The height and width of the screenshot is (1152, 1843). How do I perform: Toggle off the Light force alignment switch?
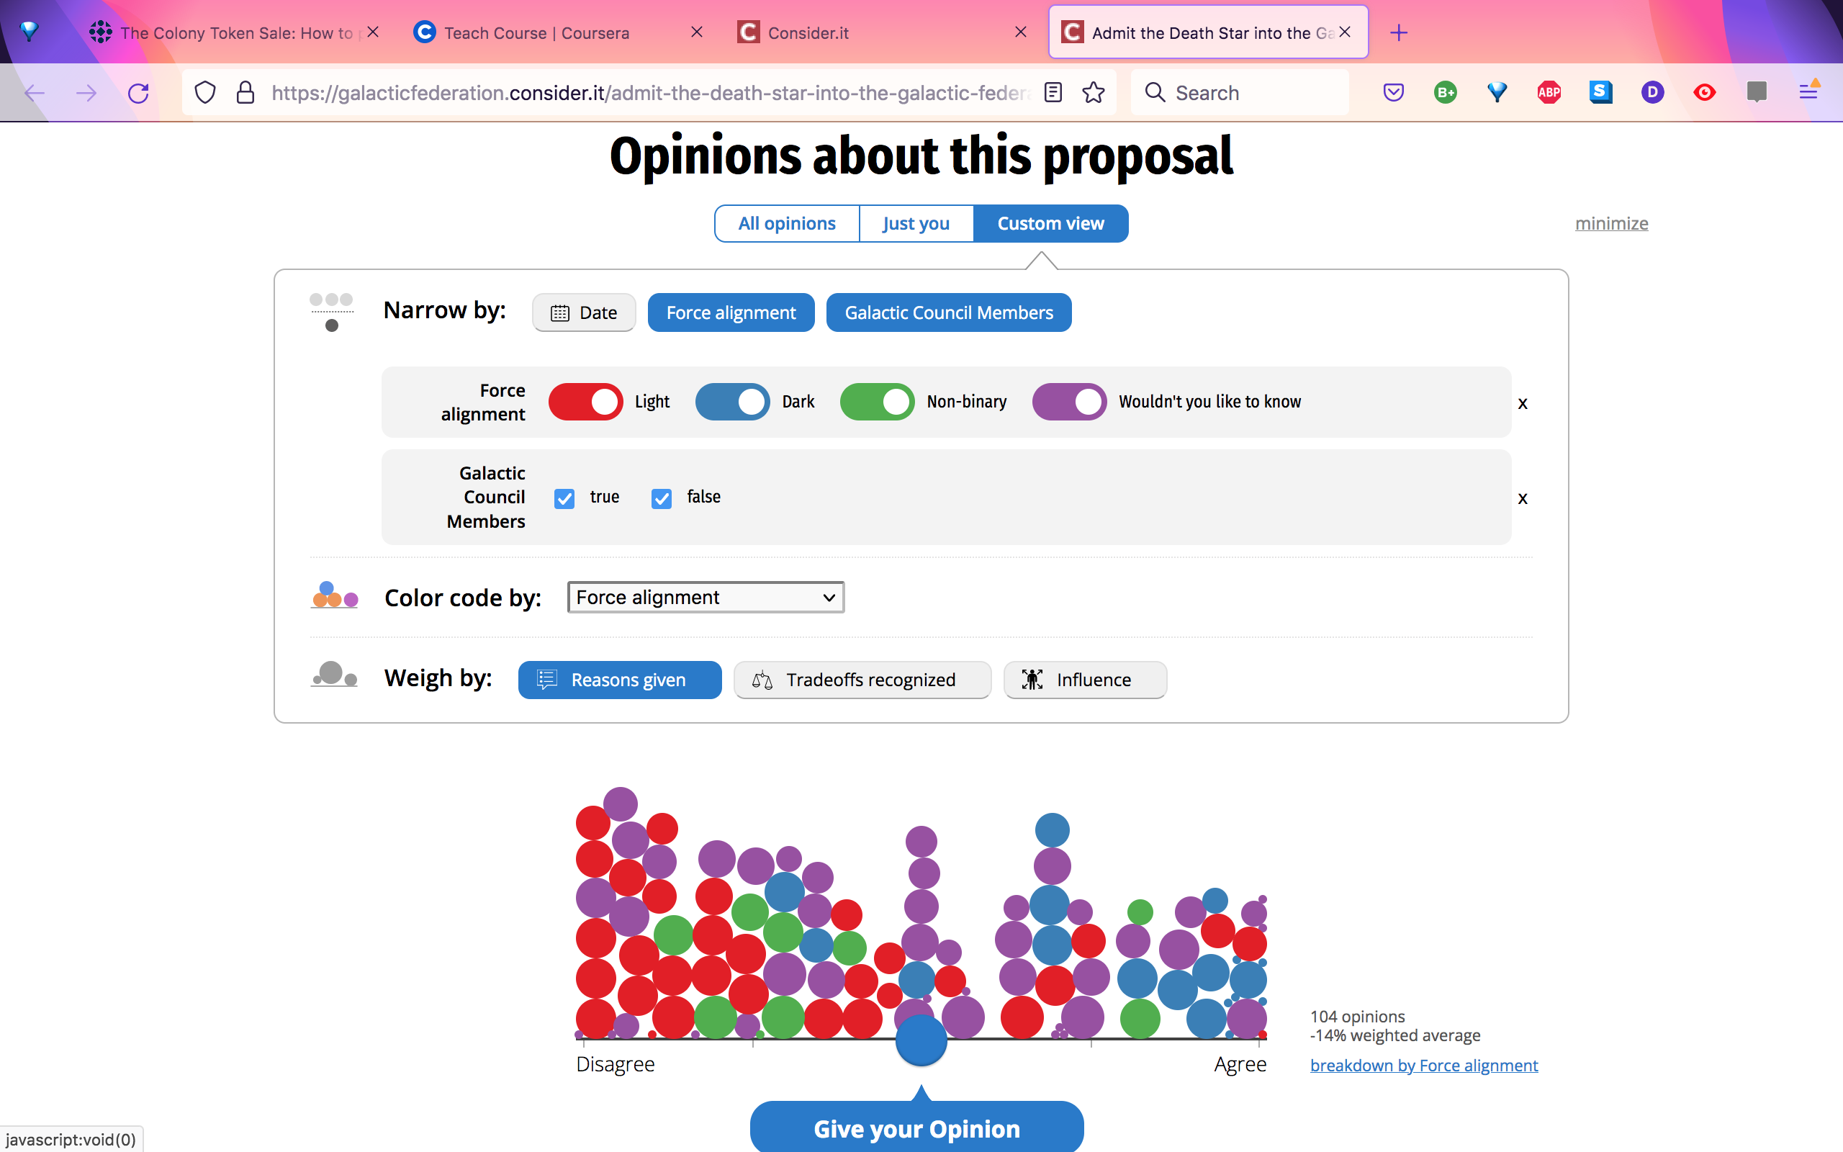[585, 402]
